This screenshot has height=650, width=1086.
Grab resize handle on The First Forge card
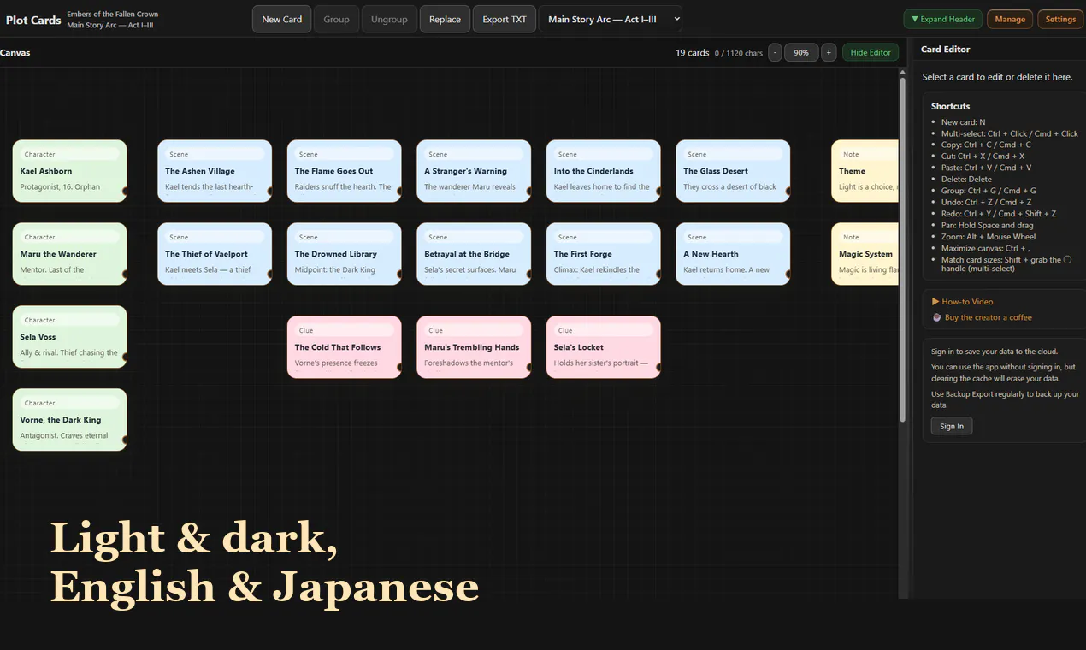pos(658,275)
